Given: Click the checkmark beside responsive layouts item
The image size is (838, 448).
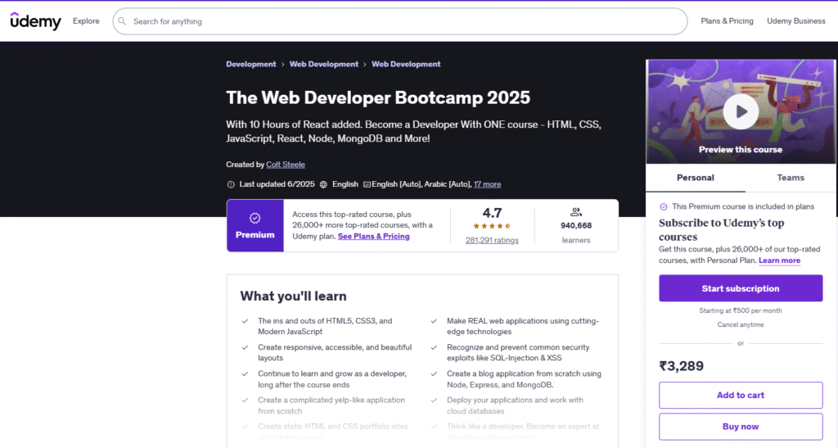Looking at the screenshot, I should point(245,347).
